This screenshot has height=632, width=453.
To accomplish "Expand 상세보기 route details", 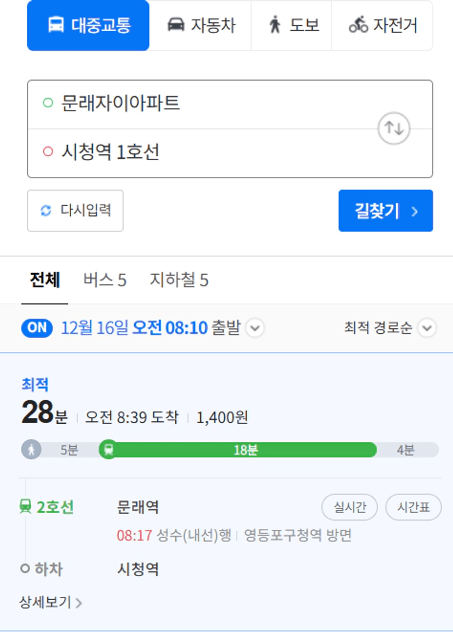I will point(50,602).
